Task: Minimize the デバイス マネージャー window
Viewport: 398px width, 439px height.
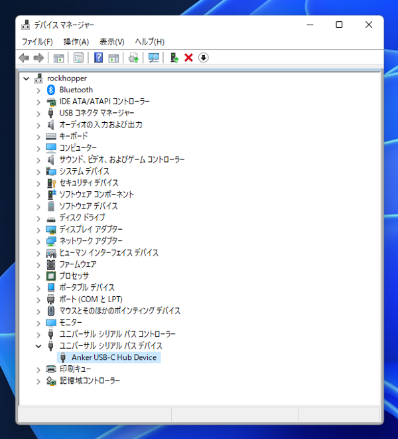Action: point(310,25)
